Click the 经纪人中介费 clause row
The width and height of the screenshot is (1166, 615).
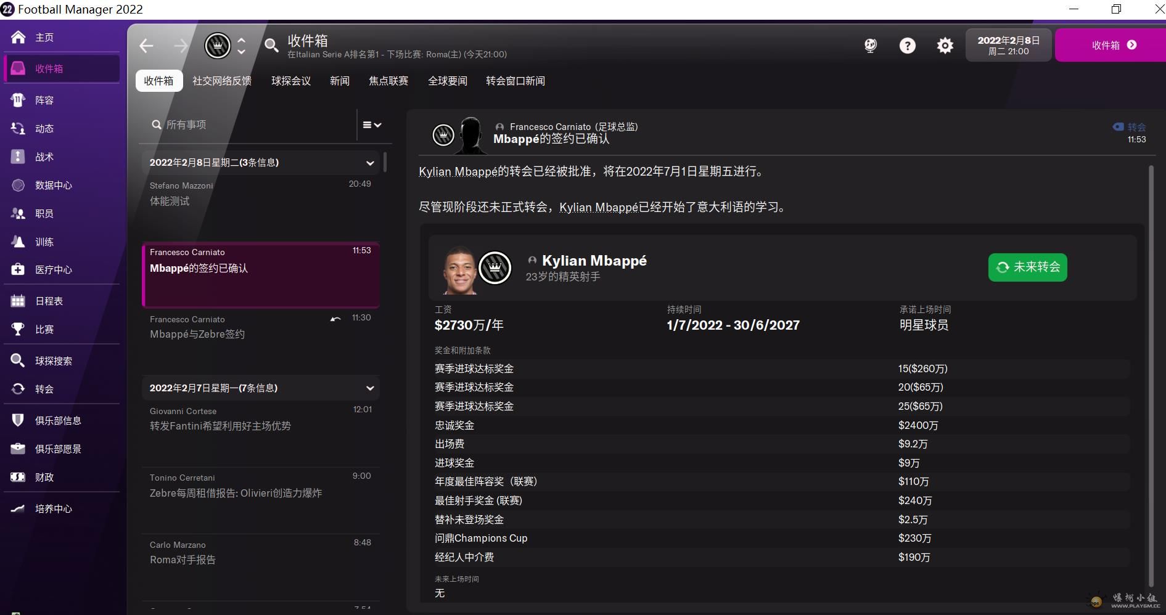click(x=781, y=557)
